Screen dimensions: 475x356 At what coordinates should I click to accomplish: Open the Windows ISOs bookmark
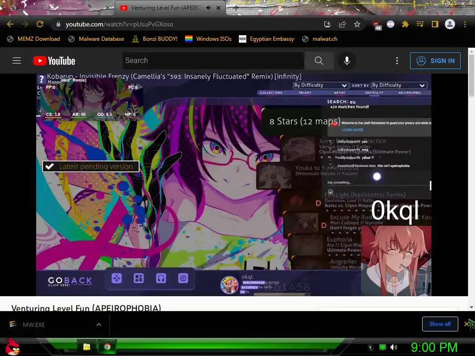[208, 39]
